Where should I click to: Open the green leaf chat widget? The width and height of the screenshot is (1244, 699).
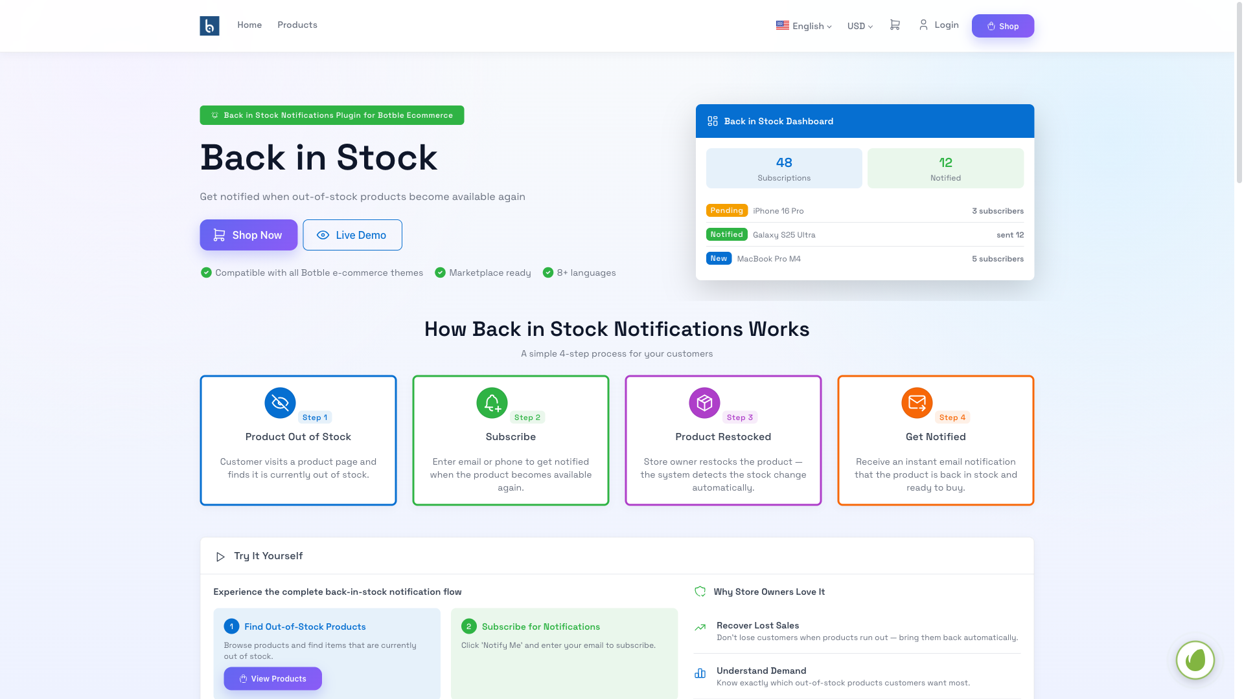click(1195, 660)
